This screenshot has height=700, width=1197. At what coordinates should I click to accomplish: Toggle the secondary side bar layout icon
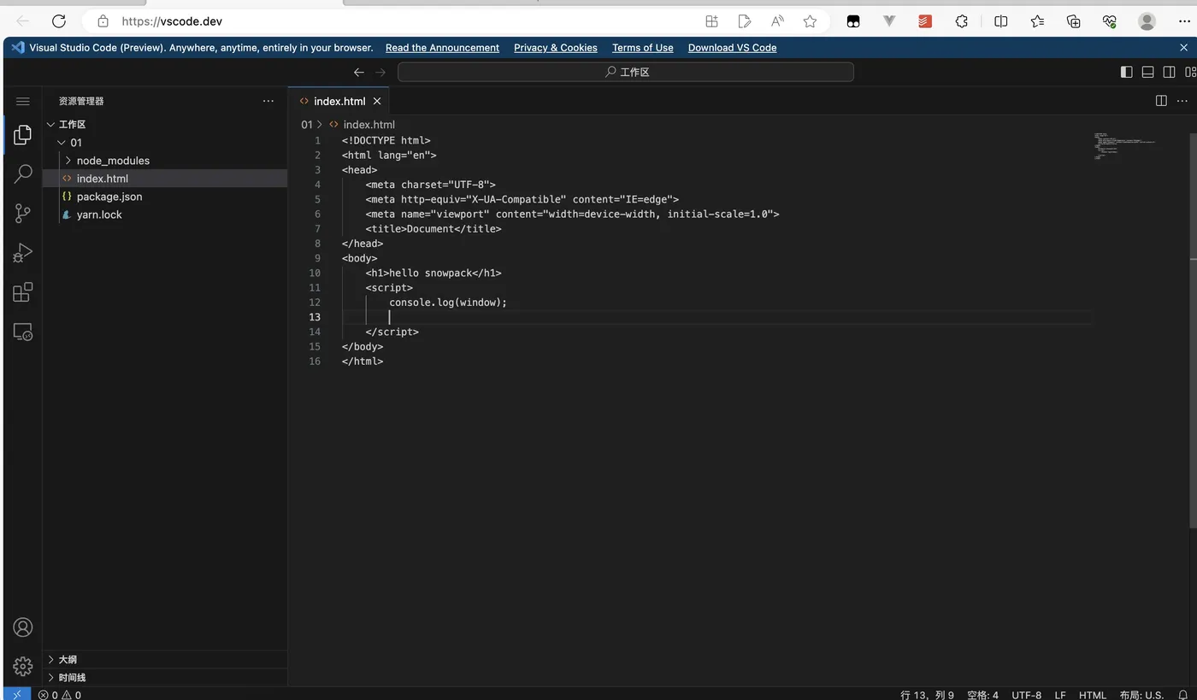(x=1169, y=73)
